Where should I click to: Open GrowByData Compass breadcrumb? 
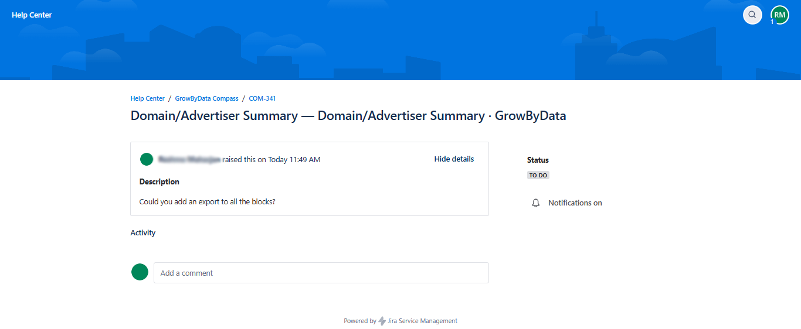[x=207, y=98]
